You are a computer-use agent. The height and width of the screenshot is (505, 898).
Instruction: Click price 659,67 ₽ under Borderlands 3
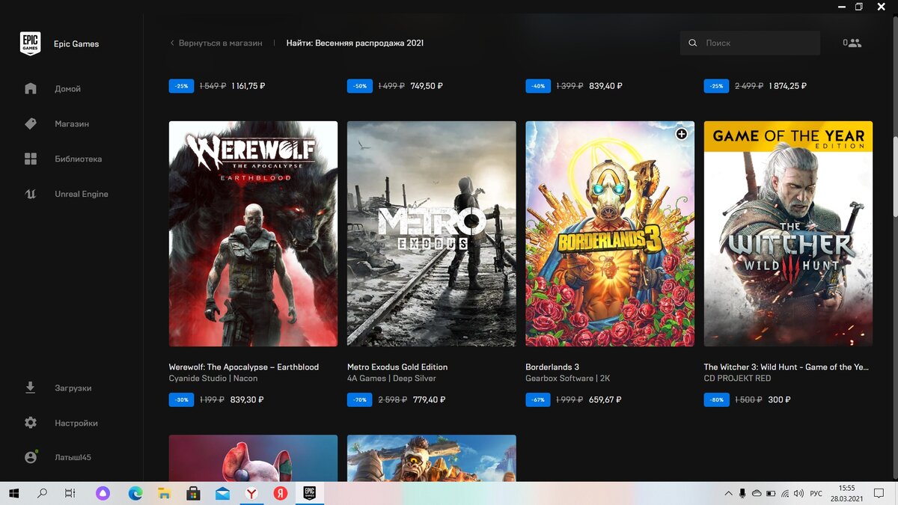coord(605,400)
